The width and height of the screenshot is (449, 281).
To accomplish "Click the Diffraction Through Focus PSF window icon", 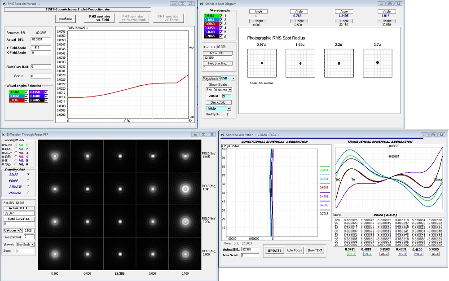I will tap(4, 134).
